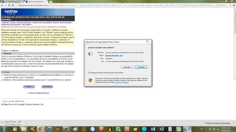Click the security shield icon in the dialog
Viewport: 236px width, 132px height.
tap(90, 80)
